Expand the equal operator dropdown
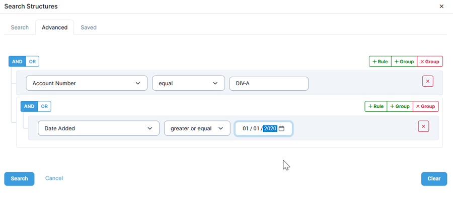This screenshot has height=197, width=453. (188, 83)
